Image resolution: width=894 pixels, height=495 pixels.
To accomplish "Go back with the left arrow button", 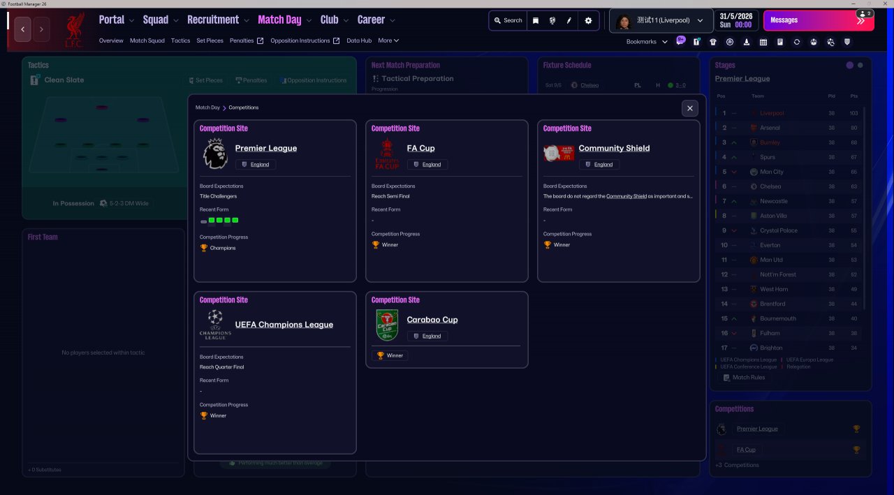I will point(23,29).
